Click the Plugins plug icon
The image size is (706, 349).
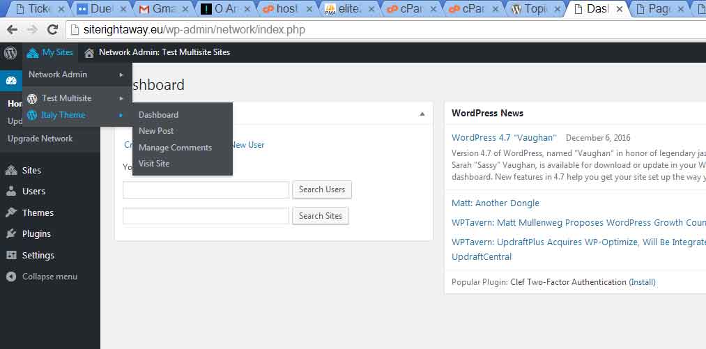point(11,234)
